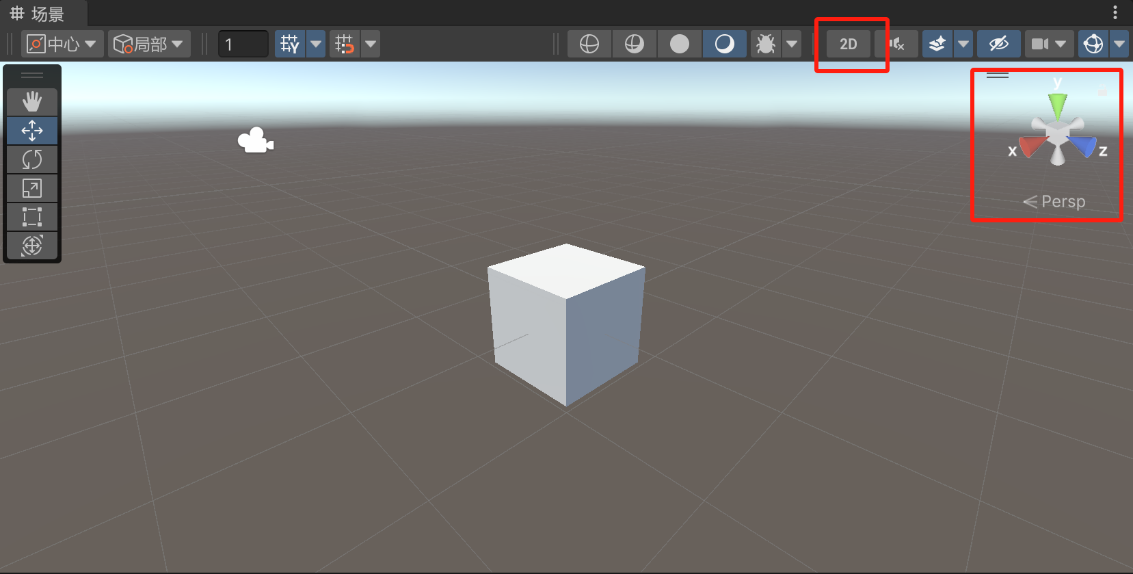Screen dimensions: 1133x574
Task: Select the white cube in scene
Action: (566, 324)
